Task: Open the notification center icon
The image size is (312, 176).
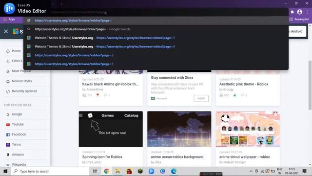Action: pos(304,171)
